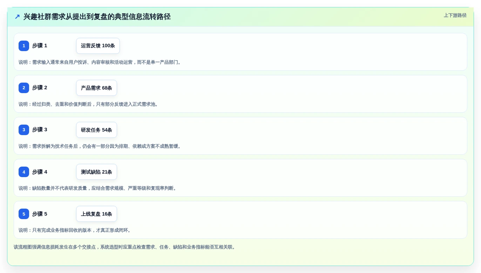481x273 pixels.
Task: Click the note starting 经过归类、去重和价值判断后
Action: [89, 104]
